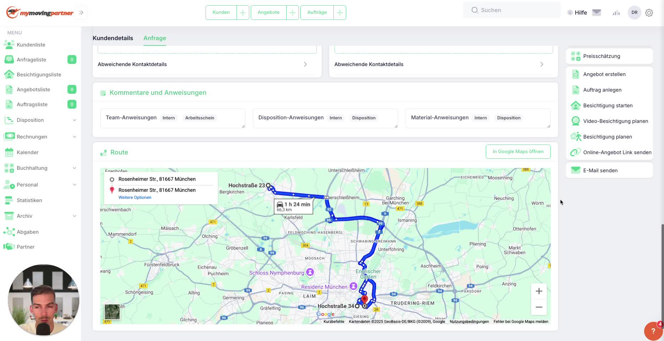Expand the Personal menu
664x341 pixels.
click(x=75, y=185)
